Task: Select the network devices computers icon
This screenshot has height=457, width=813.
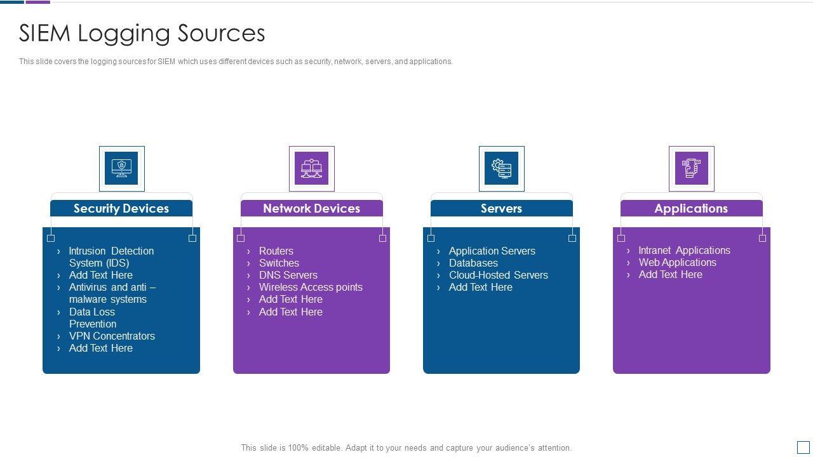Action: point(311,168)
